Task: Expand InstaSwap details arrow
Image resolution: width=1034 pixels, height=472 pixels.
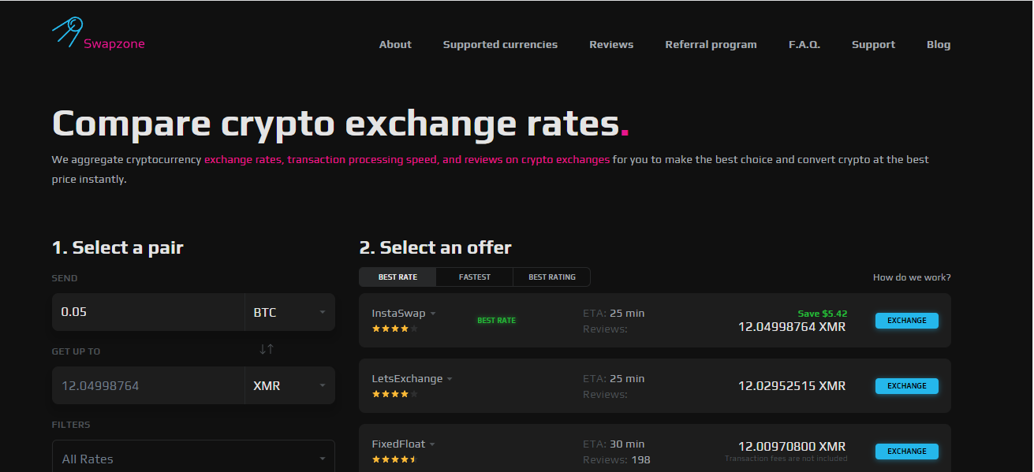Action: coord(433,314)
